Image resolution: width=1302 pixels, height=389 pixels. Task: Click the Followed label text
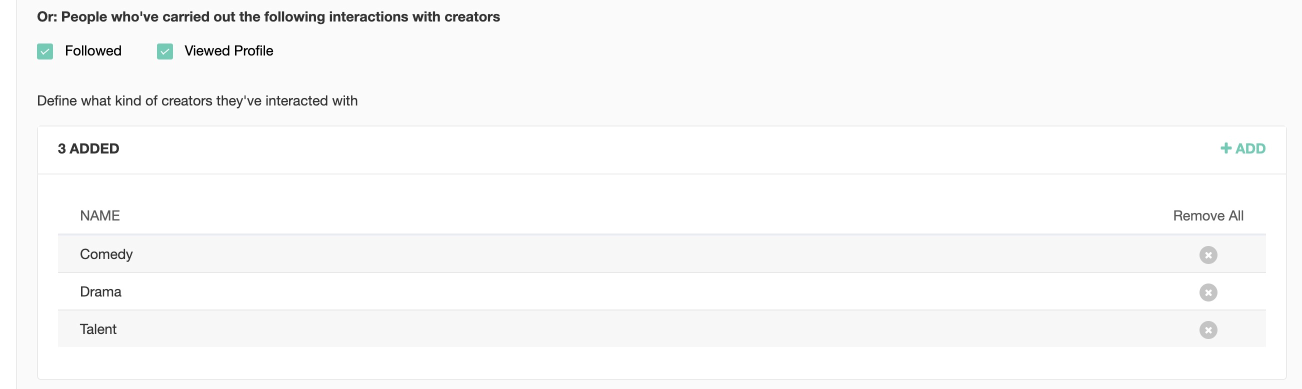(x=93, y=50)
